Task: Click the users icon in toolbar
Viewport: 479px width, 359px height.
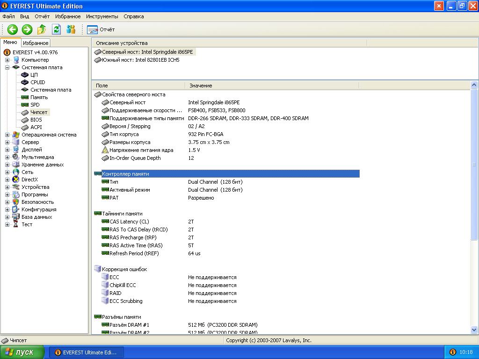Action: point(71,29)
